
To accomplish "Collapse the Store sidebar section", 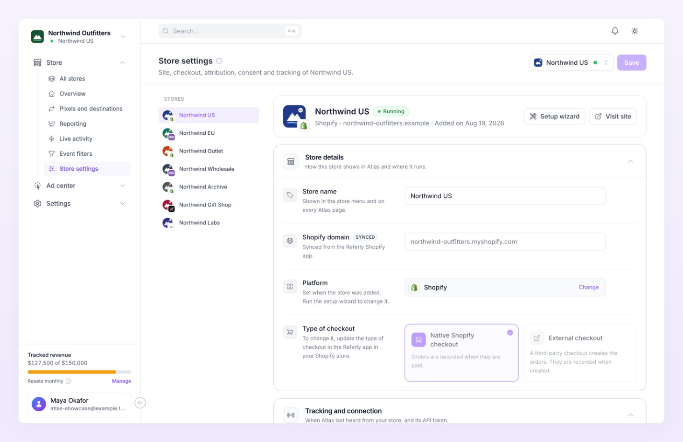I will click(x=123, y=62).
